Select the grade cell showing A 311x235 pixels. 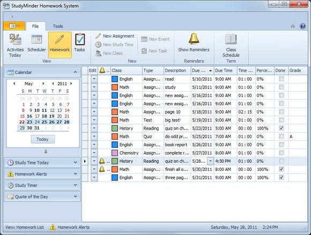[x=298, y=137]
